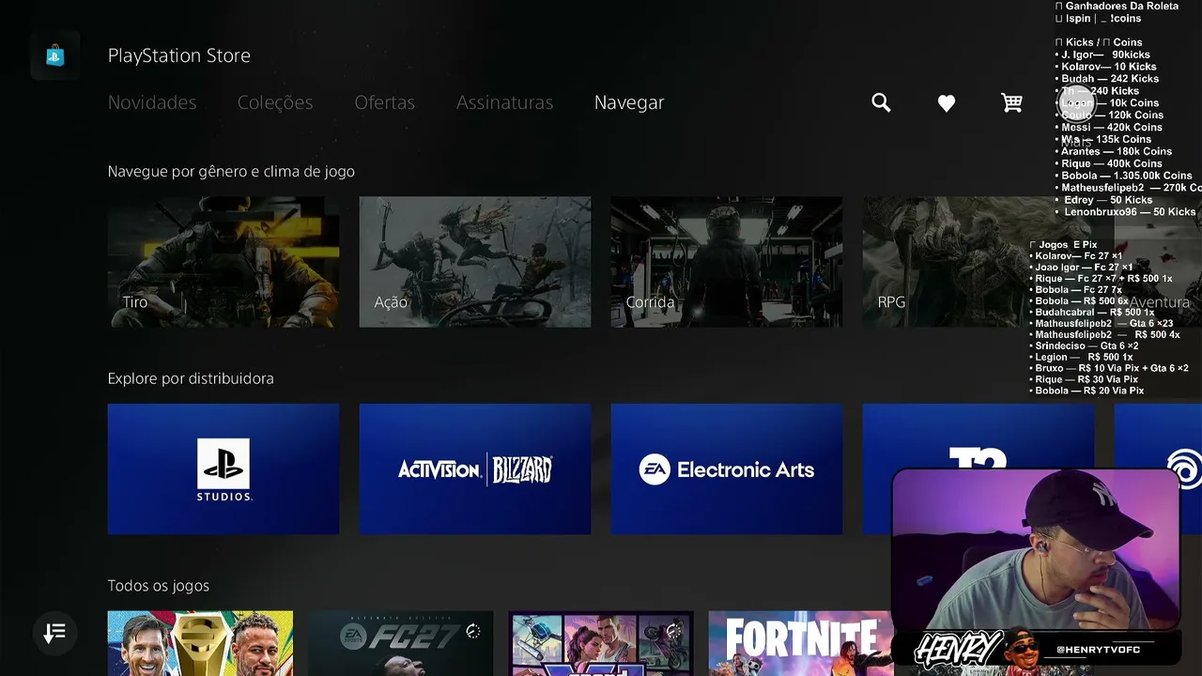Screen dimensions: 1202x676
Task: Click the "Srindeciso — Gta 6 ×2" line
Action: [x=1084, y=346]
